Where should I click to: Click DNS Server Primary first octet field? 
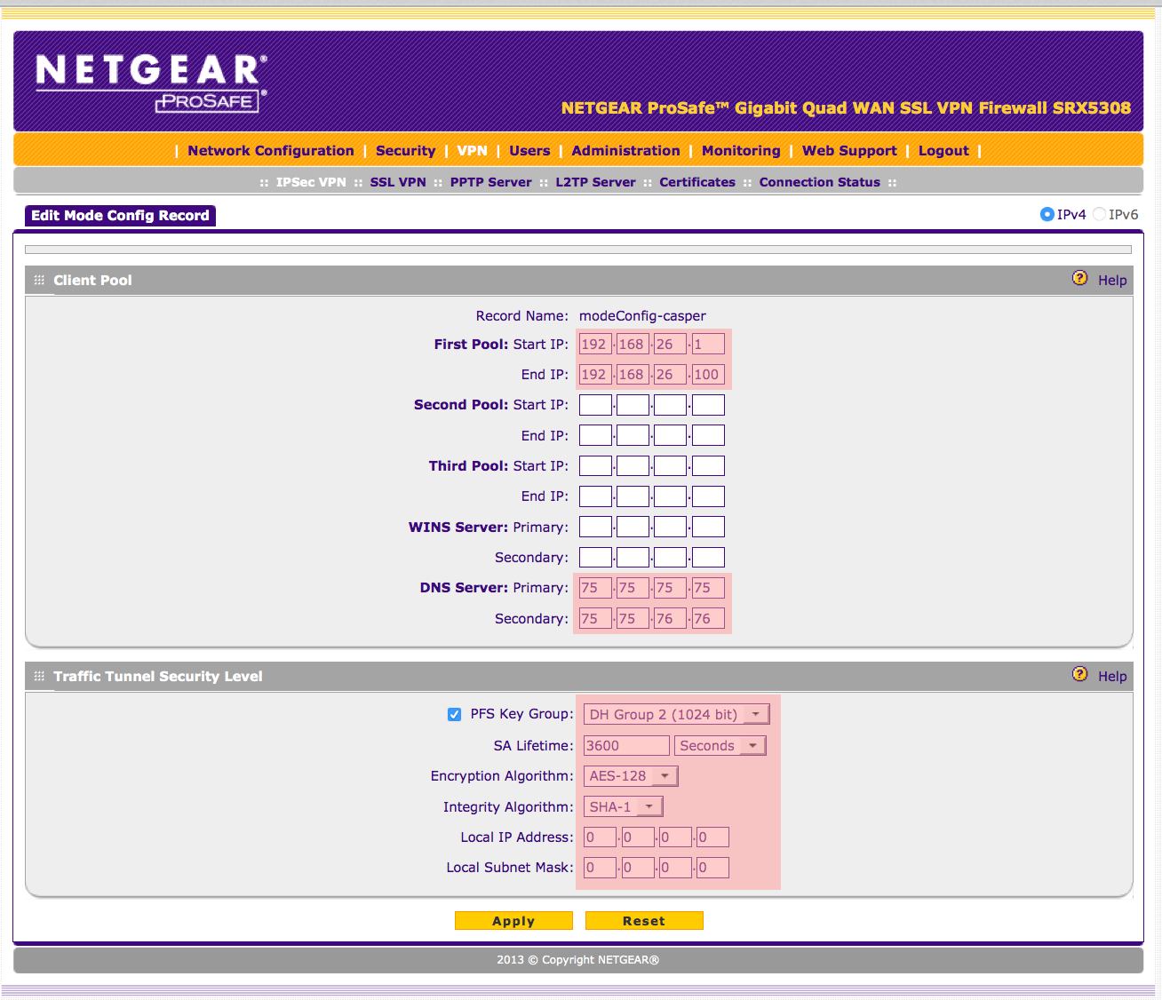pos(595,588)
